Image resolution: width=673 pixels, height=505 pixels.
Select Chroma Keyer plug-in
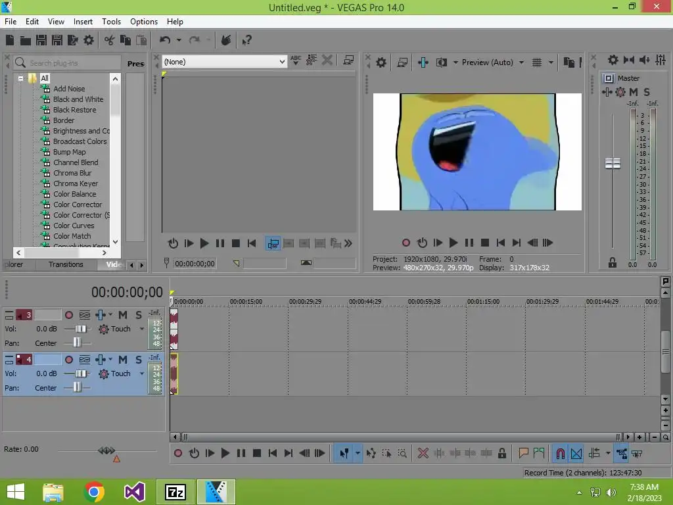point(76,183)
